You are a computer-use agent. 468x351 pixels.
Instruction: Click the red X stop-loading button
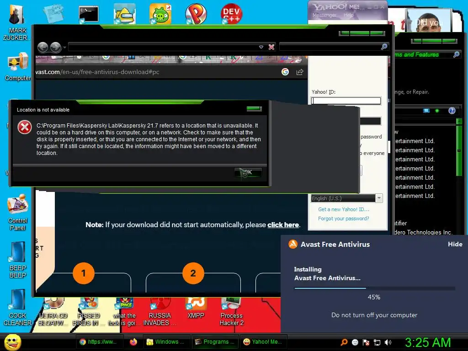tap(271, 47)
